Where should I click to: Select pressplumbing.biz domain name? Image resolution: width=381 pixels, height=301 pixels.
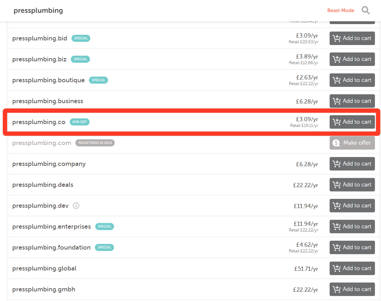39,59
